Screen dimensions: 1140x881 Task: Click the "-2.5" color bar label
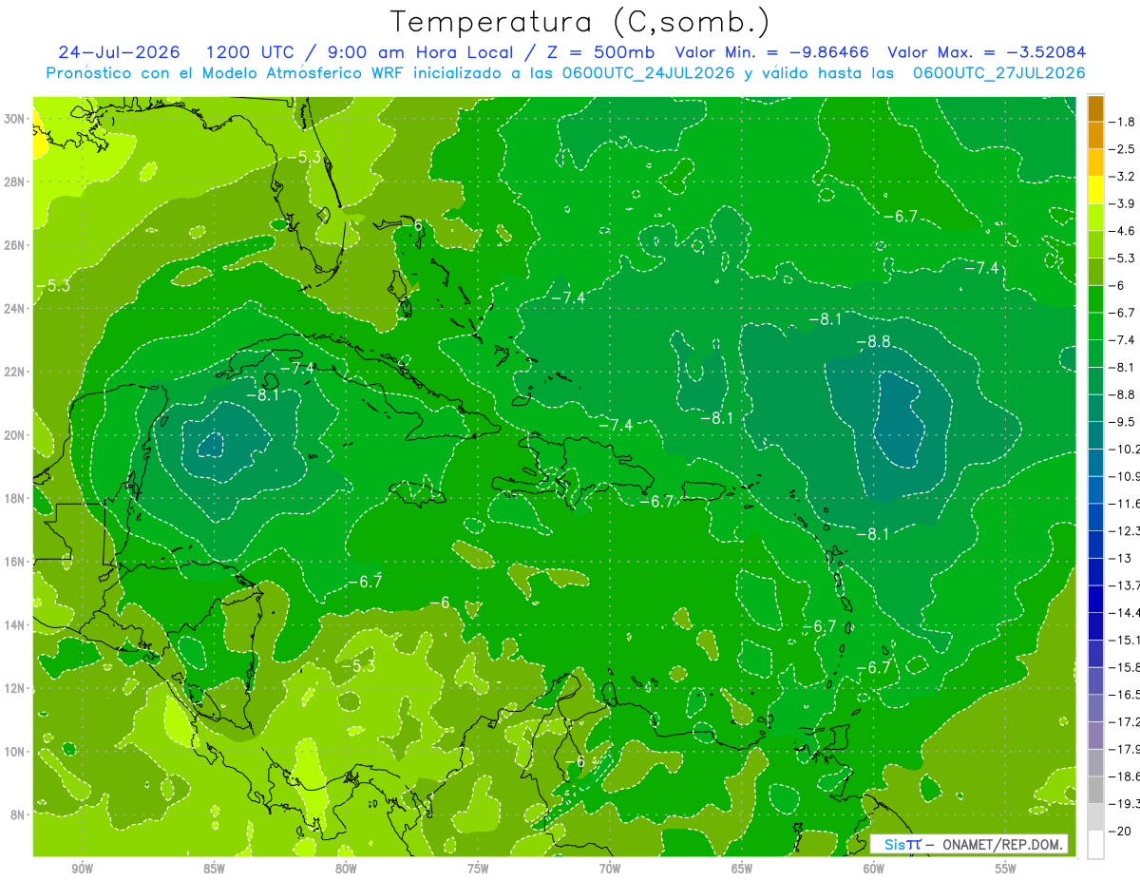coord(1123,149)
